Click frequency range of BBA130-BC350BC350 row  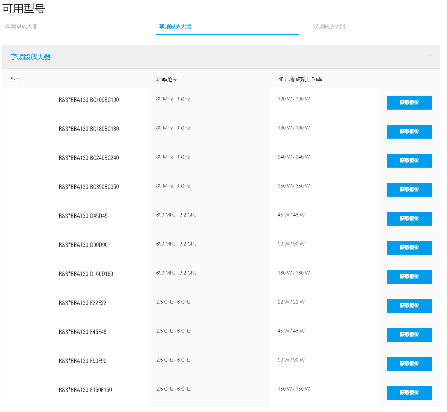pos(173,186)
